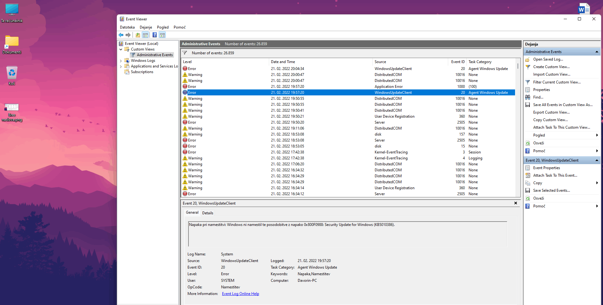
Task: Click the Filter Current Custom View funnel icon
Action: tap(528, 82)
